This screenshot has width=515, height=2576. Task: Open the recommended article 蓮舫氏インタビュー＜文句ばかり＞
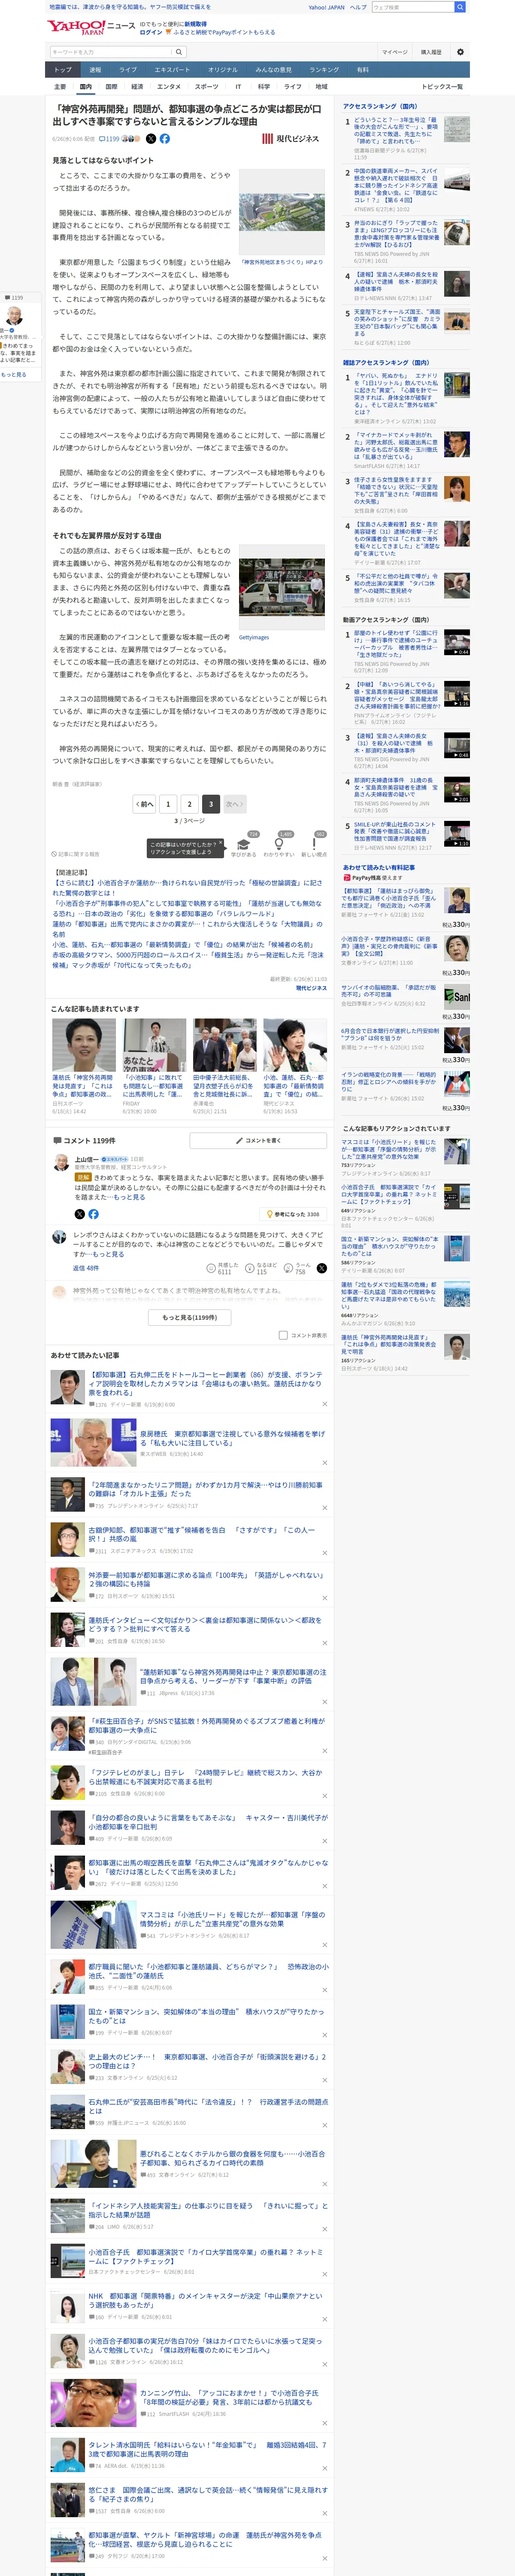pos(205,1625)
